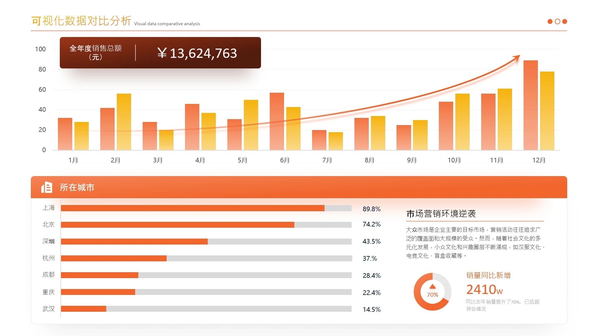598x336 pixels.
Task: Click the 10月 month axis label
Action: (x=454, y=160)
